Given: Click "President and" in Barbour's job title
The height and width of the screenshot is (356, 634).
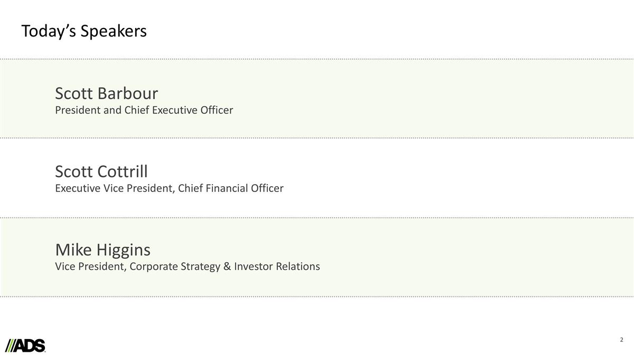Looking at the screenshot, I should (88, 110).
